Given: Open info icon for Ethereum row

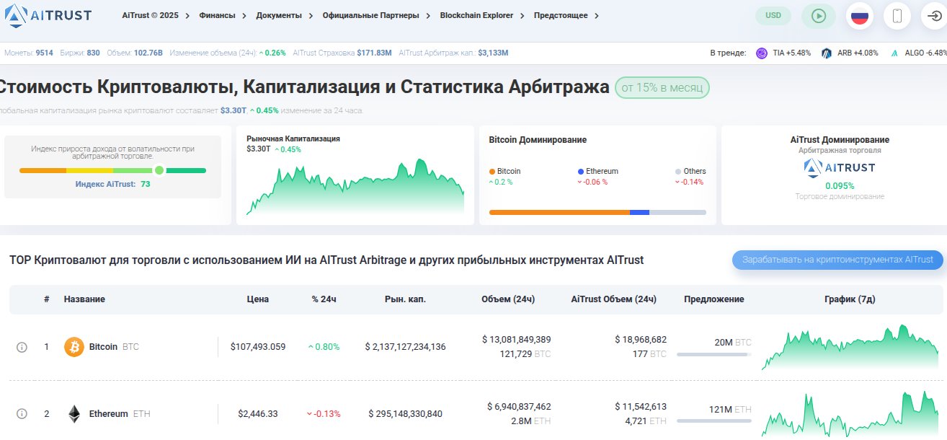Looking at the screenshot, I should click(22, 414).
